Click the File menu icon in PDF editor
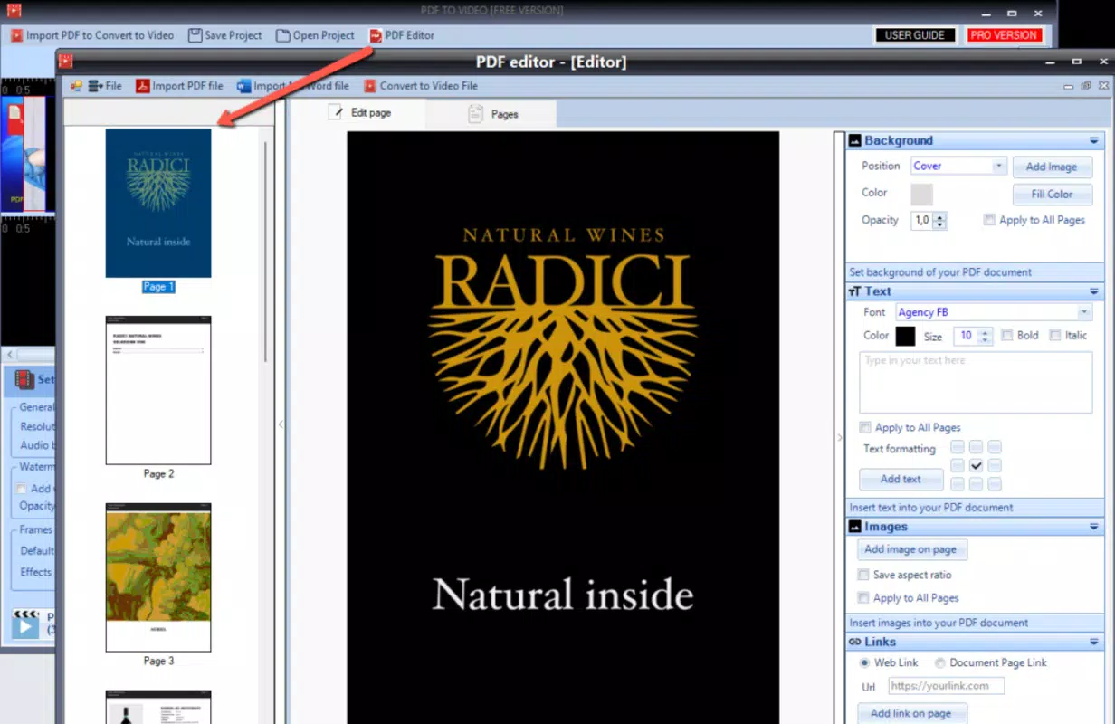The height and width of the screenshot is (724, 1115). pos(95,86)
